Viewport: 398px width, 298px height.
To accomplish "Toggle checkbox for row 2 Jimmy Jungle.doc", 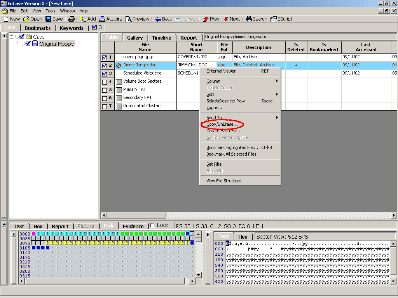I will (104, 66).
